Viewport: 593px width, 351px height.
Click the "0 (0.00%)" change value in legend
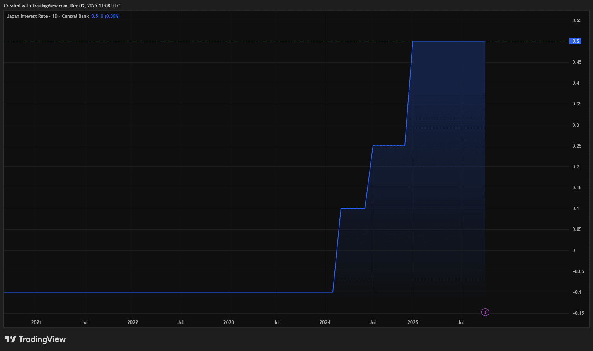click(x=110, y=16)
